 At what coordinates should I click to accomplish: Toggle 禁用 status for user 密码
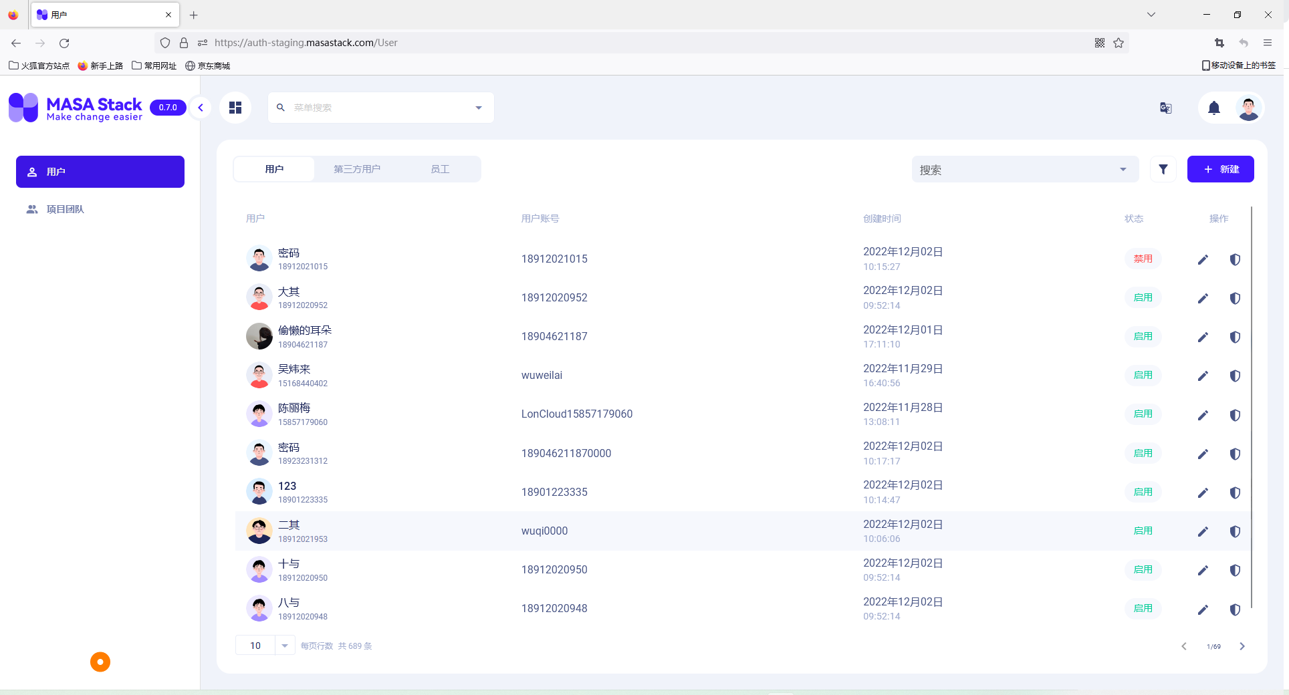tap(1143, 259)
